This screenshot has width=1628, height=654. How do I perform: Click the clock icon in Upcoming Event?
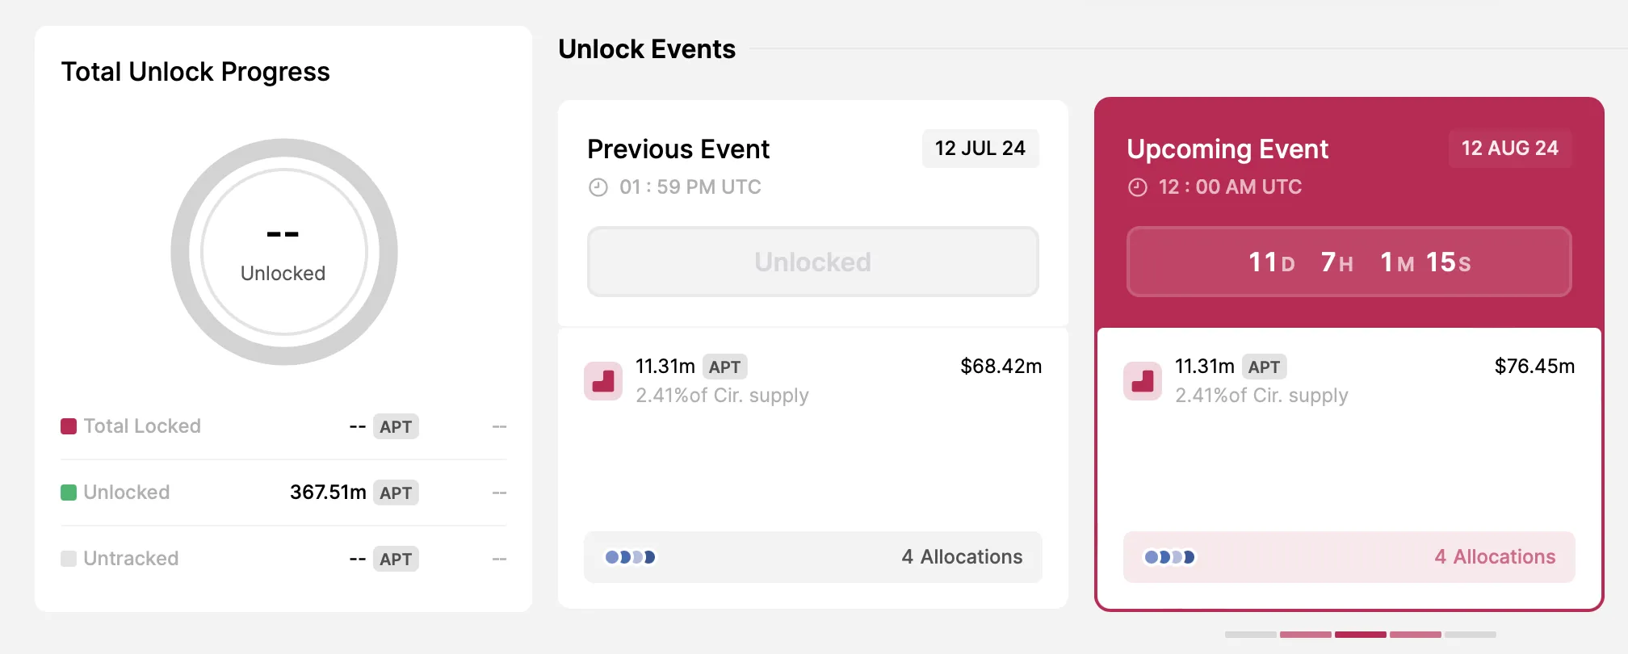click(x=1137, y=187)
